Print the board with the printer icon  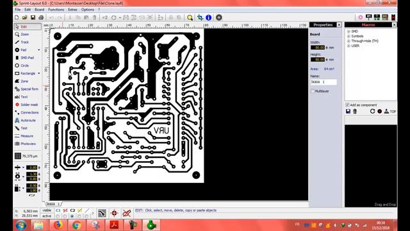[41, 17]
